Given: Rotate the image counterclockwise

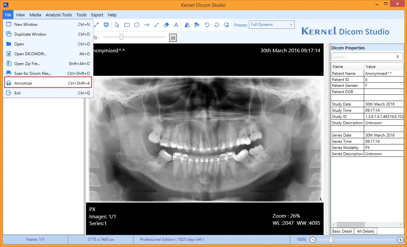Looking at the screenshot, I should coord(207,25).
